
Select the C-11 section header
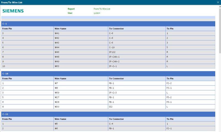(108, 114)
